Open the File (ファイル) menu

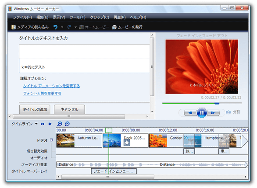pyautogui.click(x=22, y=17)
